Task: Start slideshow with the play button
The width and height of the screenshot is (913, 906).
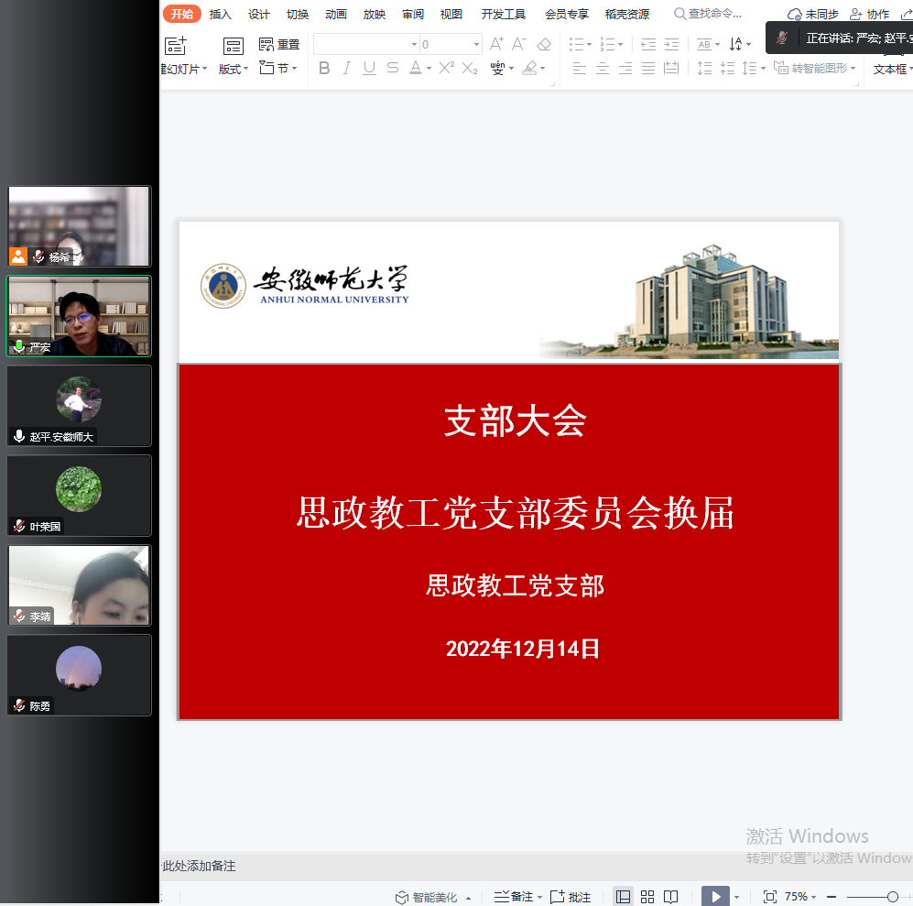Action: tap(715, 896)
